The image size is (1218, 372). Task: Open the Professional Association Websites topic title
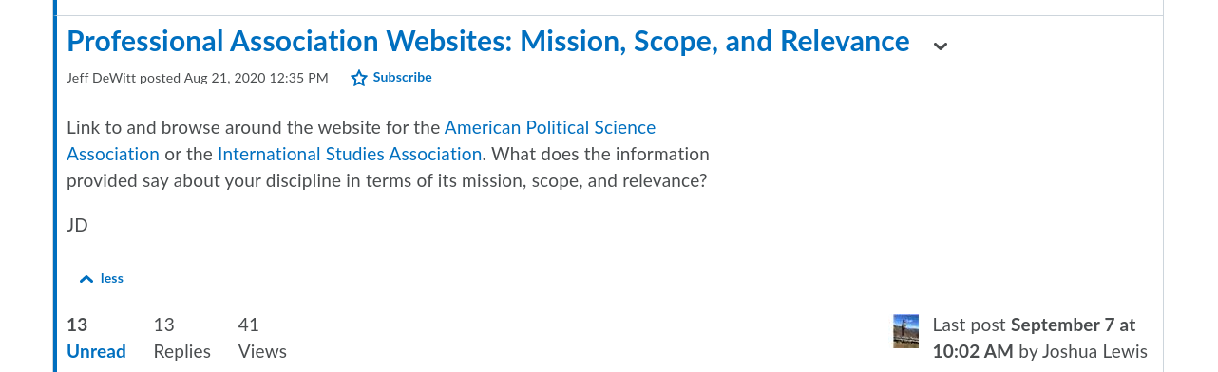[487, 42]
